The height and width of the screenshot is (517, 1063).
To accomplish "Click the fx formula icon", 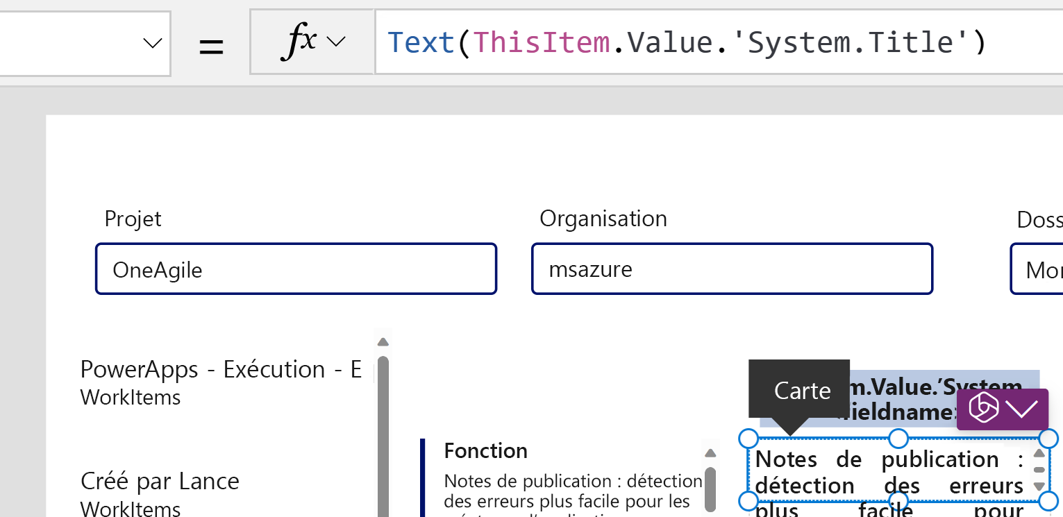I will pyautogui.click(x=299, y=42).
